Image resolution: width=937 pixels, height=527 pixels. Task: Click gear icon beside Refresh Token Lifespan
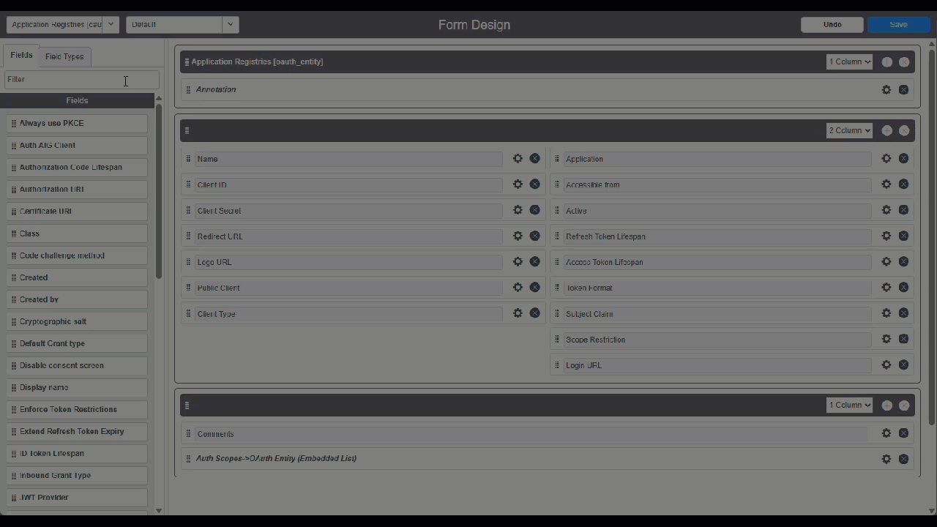coord(886,236)
